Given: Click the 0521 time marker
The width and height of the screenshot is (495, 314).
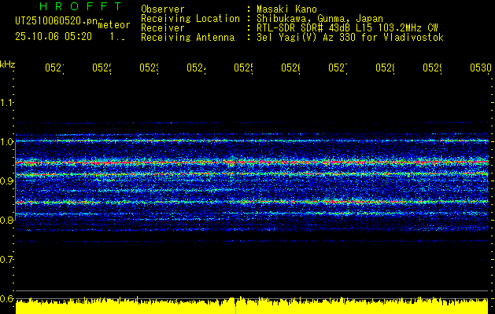Looking at the screenshot, I should (x=54, y=68).
